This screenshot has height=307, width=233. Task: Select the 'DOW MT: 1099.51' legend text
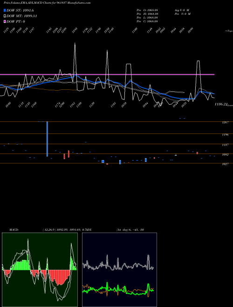(x=22, y=16)
